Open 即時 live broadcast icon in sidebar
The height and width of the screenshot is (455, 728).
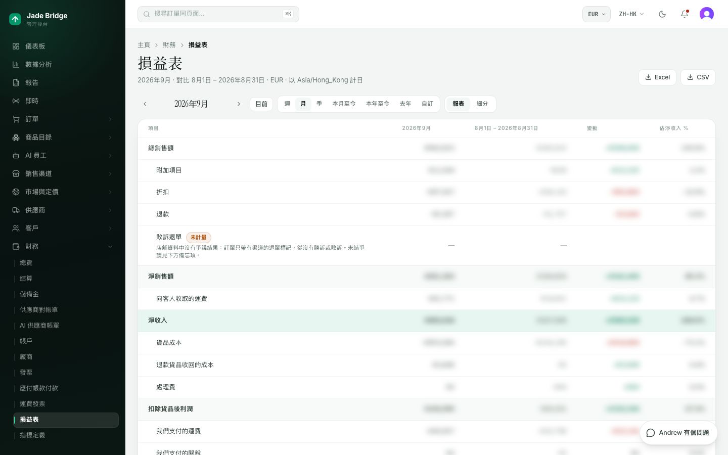16,101
